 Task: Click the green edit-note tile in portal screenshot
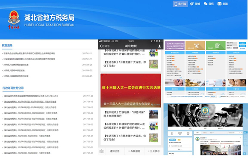[216, 46]
